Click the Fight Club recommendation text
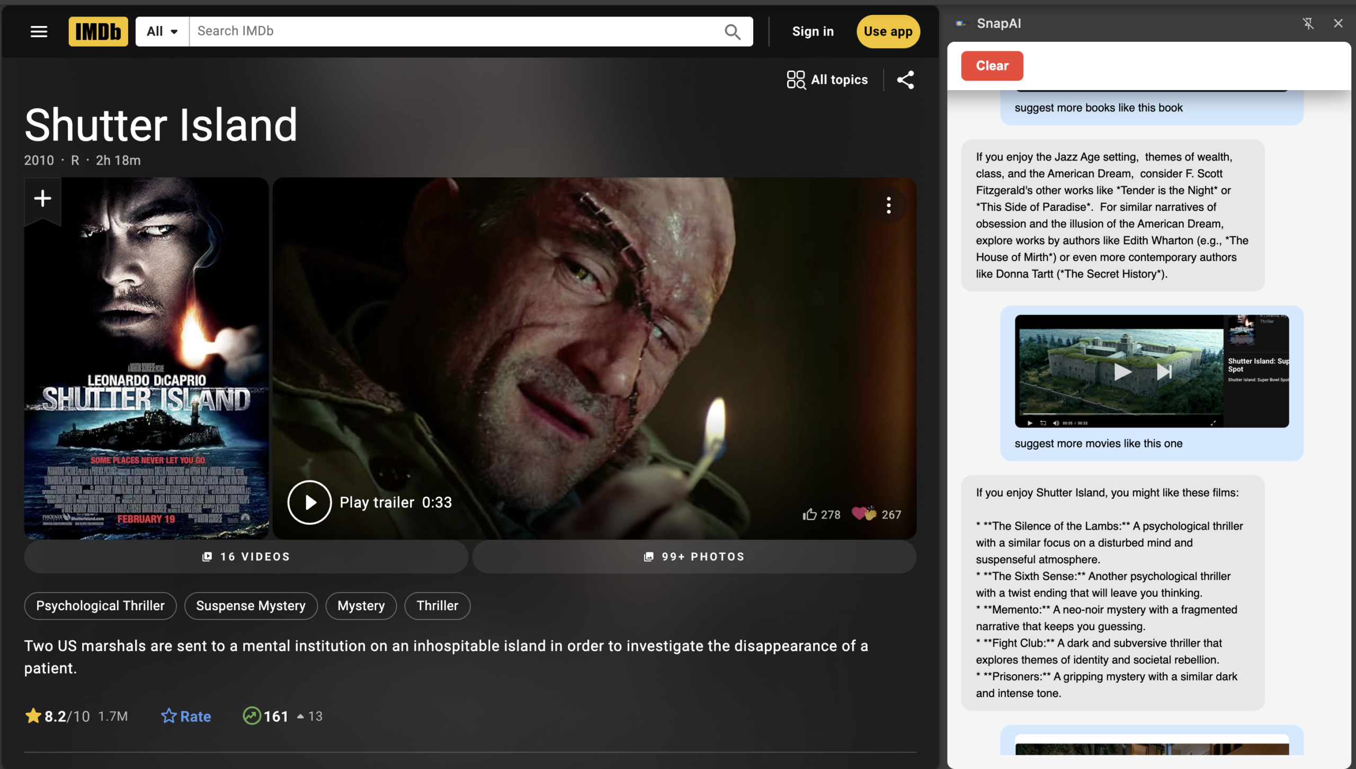1356x769 pixels. coord(1099,651)
